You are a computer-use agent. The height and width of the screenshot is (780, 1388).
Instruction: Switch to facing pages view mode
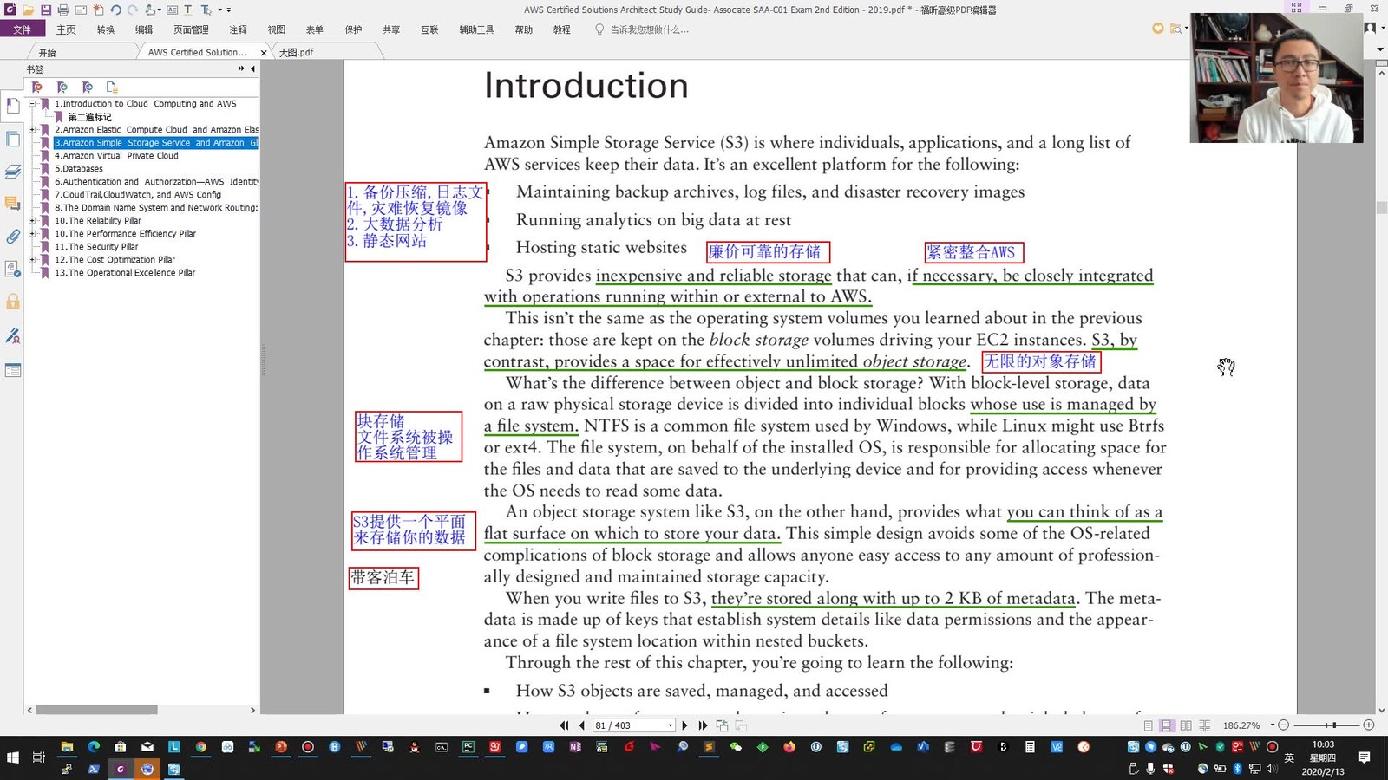(1186, 725)
